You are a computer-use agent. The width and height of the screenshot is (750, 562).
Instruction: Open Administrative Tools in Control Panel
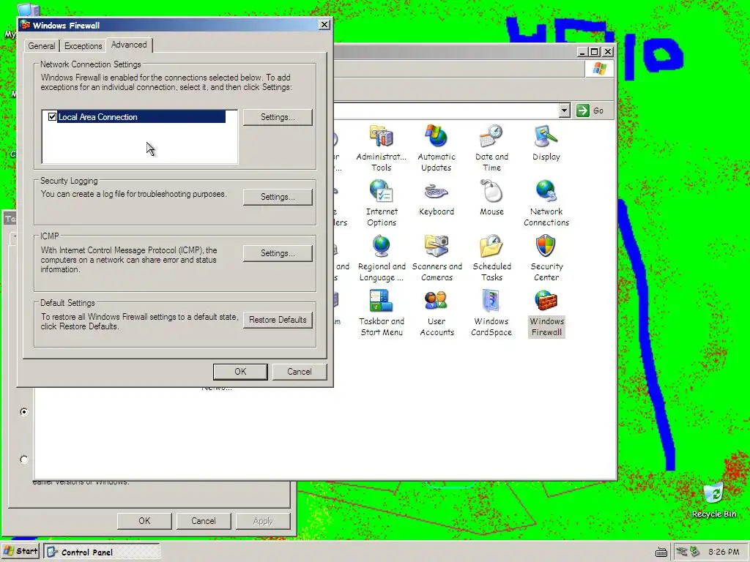click(381, 148)
